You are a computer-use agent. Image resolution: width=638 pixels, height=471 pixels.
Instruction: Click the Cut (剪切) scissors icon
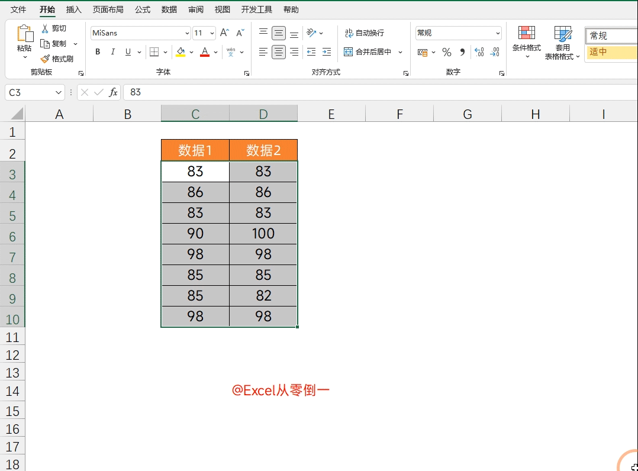(45, 28)
